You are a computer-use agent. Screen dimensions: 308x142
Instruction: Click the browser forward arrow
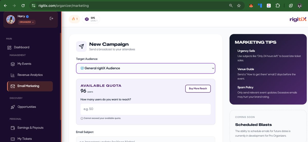click(14, 5)
